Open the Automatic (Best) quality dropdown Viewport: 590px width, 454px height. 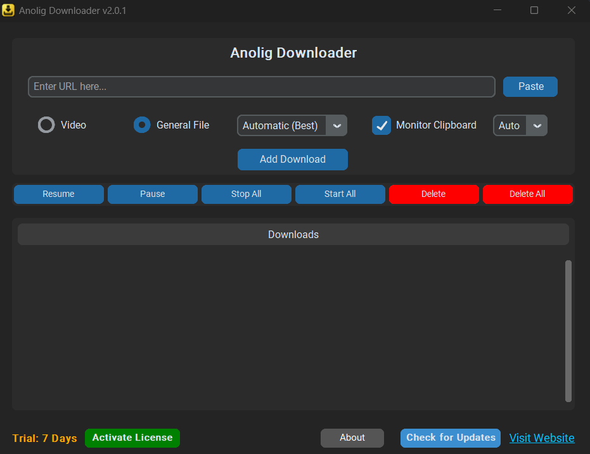point(292,125)
